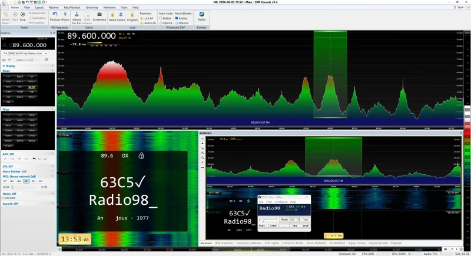The height and width of the screenshot is (256, 471).
Task: Open Noise Blanker Options
Action: coord(182,23)
